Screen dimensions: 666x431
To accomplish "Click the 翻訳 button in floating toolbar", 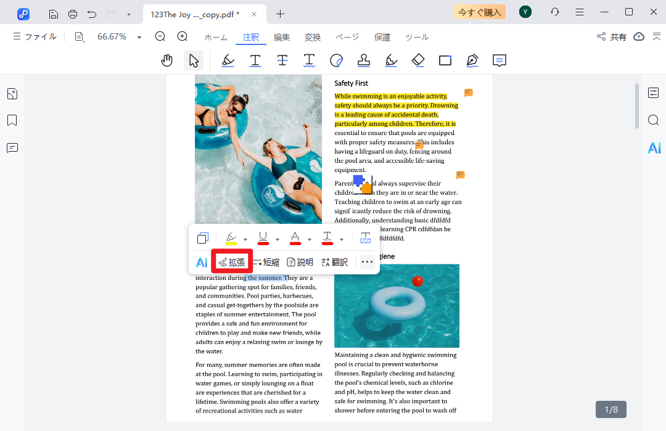I will point(334,262).
